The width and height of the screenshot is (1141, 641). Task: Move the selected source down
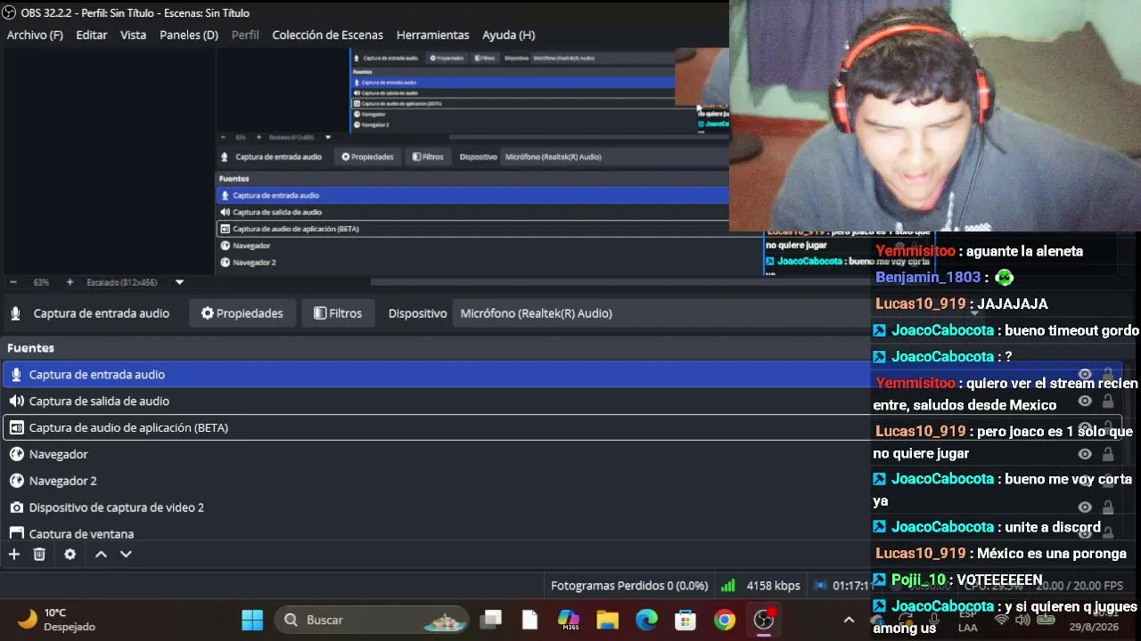[x=126, y=554]
